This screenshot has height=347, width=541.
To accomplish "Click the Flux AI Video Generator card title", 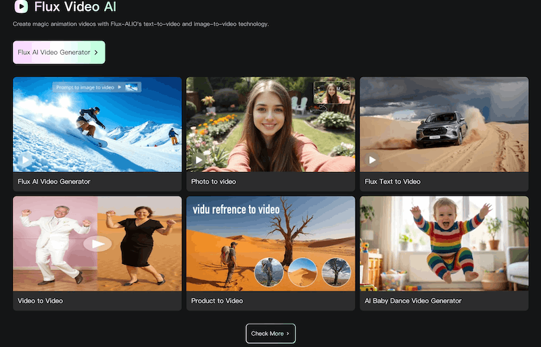I will [x=54, y=182].
